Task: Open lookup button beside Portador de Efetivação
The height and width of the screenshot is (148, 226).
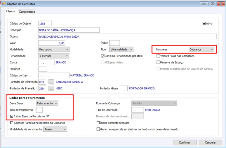Action: (51, 82)
